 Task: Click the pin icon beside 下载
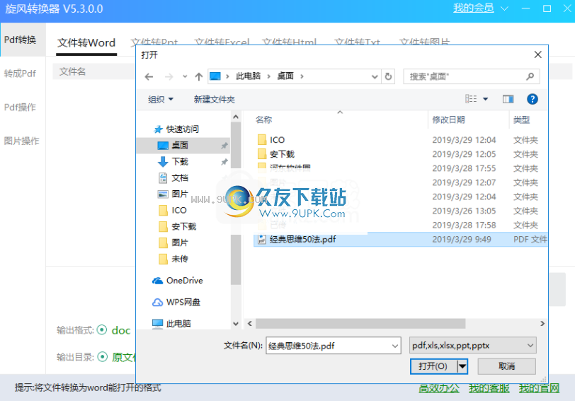coord(224,162)
